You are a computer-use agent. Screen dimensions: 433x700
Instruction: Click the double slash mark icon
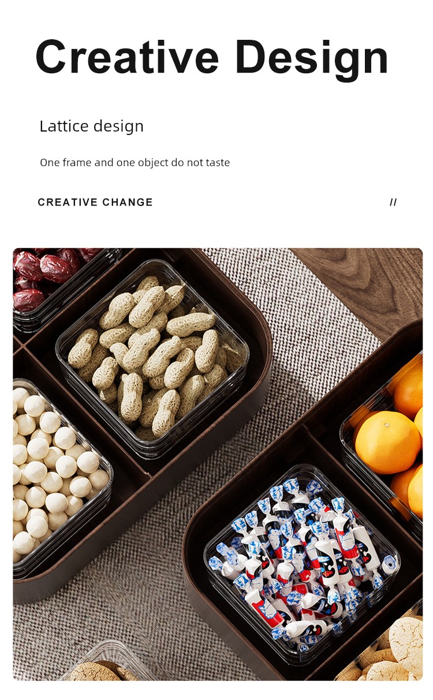pyautogui.click(x=393, y=202)
